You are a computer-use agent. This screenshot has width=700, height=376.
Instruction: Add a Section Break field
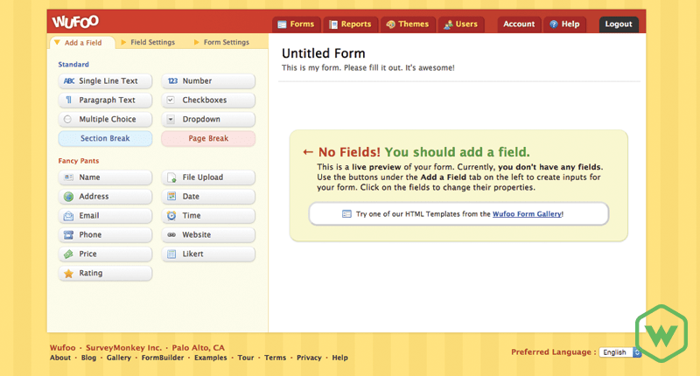[105, 138]
